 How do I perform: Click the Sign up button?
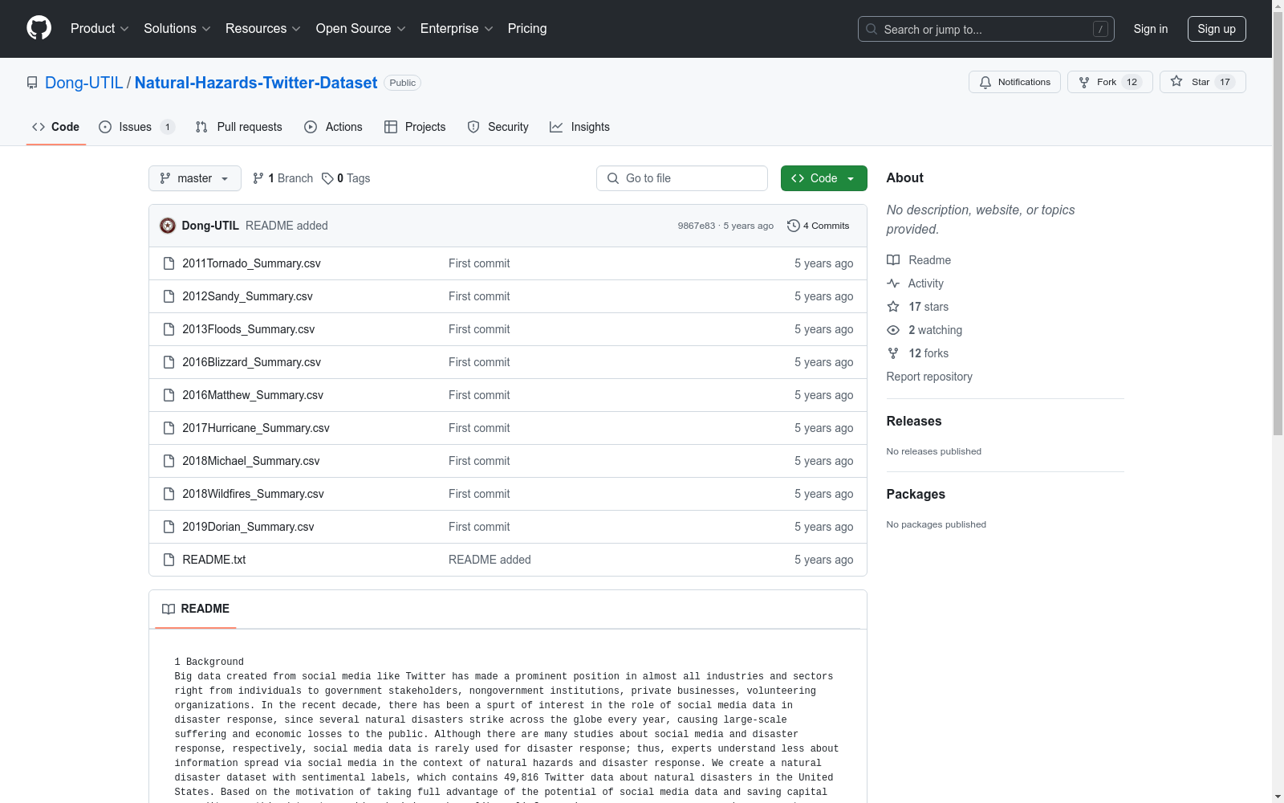point(1217,29)
